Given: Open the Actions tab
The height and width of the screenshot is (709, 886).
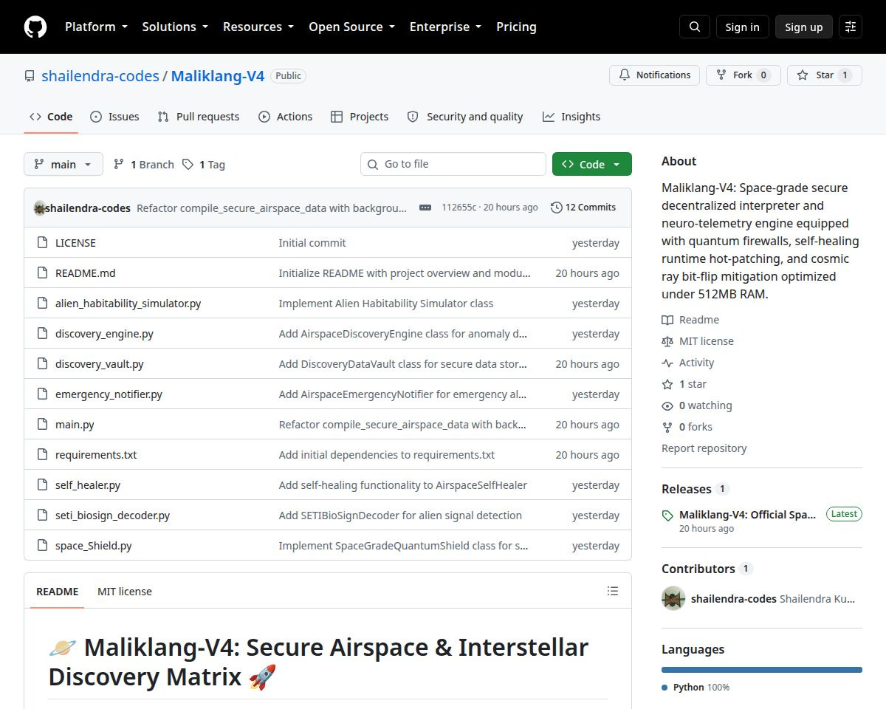Looking at the screenshot, I should (x=286, y=117).
